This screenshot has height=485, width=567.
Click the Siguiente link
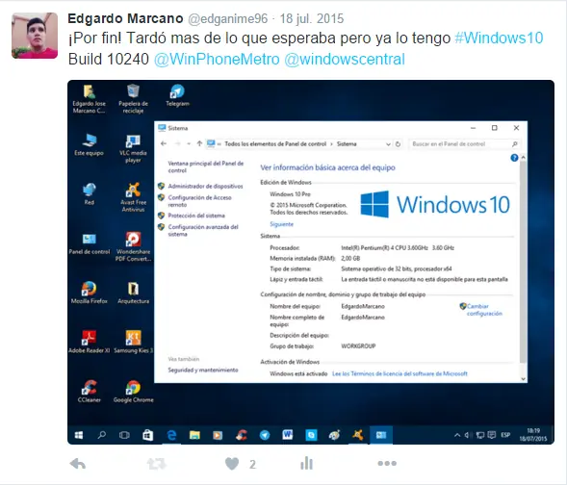point(281,224)
